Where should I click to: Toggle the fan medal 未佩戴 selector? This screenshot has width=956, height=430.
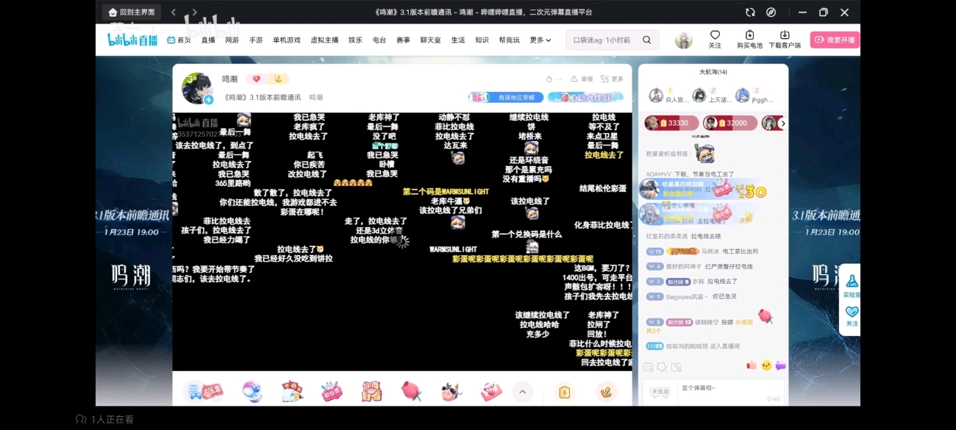[x=660, y=392]
